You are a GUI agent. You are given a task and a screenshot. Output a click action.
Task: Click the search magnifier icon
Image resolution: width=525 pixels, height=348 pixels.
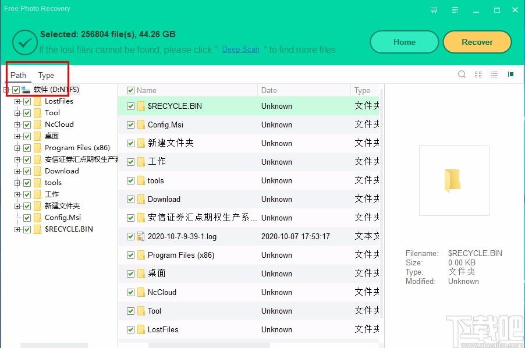462,74
